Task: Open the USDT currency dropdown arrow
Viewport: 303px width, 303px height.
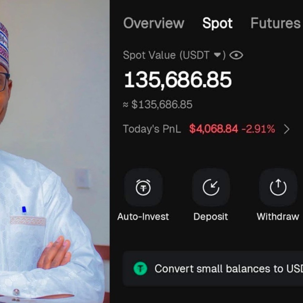Action: point(217,55)
